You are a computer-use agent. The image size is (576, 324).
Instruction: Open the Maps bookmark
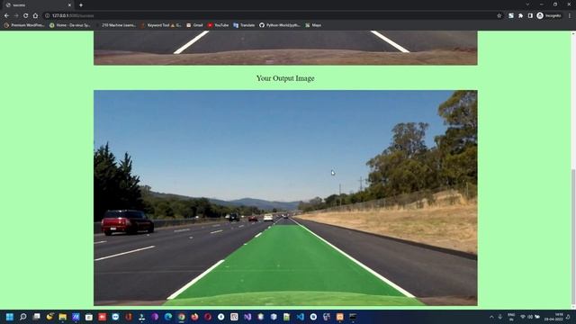(x=313, y=25)
